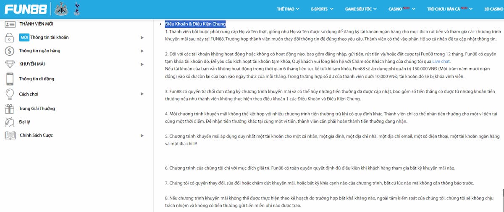Follow the Live chat link
Viewport: 504px width, 212px height.
click(441, 61)
